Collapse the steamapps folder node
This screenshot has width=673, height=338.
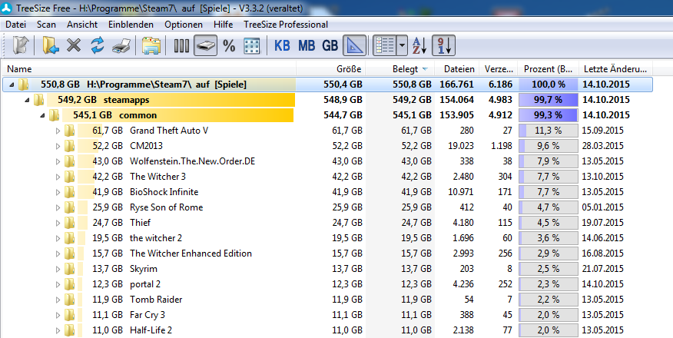pos(27,100)
